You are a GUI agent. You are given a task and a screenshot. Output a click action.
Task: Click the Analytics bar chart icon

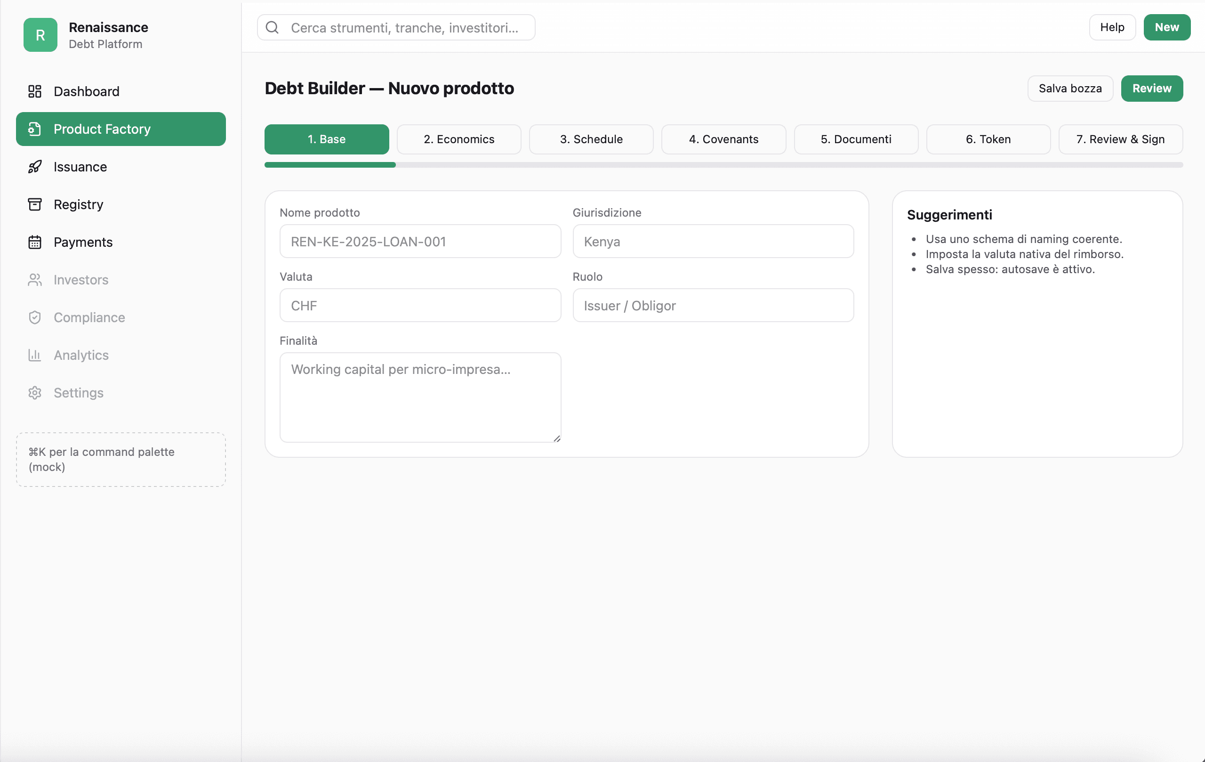point(34,355)
